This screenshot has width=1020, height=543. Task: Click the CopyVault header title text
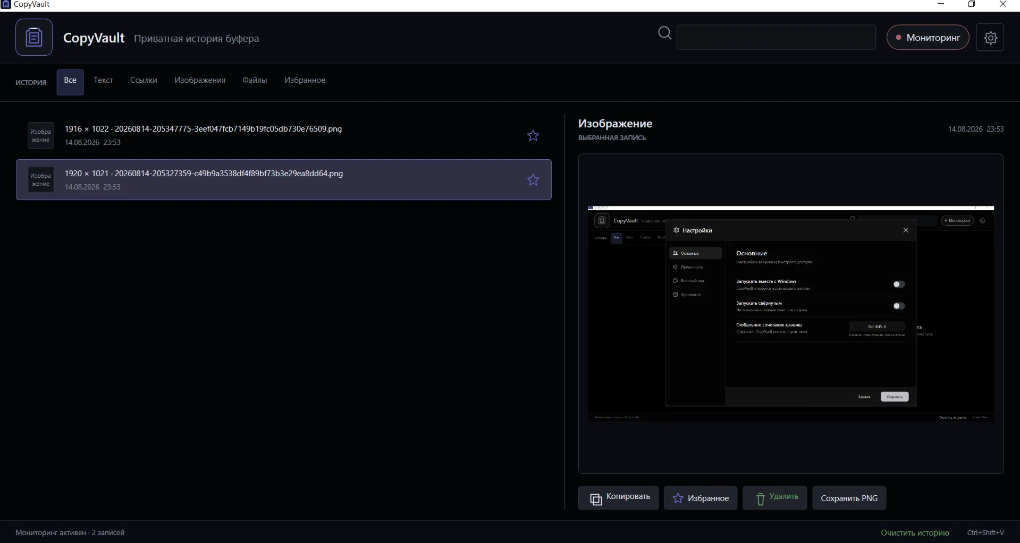click(94, 38)
